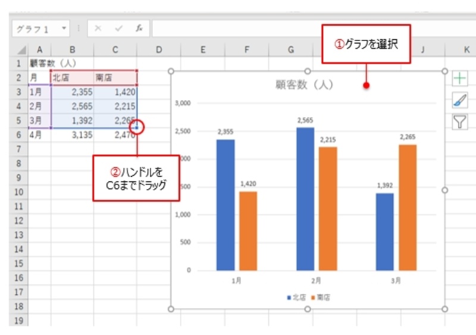
Task: Click the blue range handle at C5
Action: [x=137, y=126]
